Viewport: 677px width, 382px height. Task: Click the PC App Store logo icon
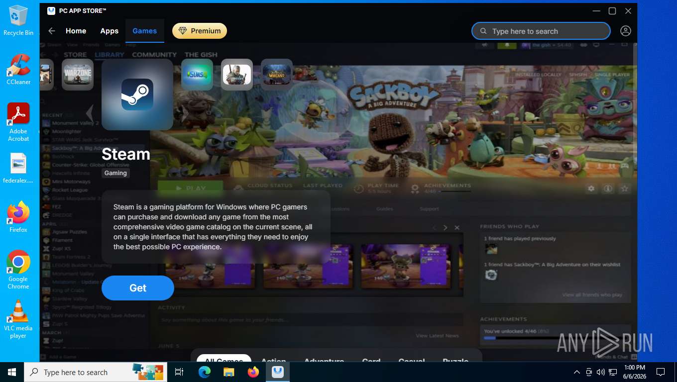pos(51,10)
